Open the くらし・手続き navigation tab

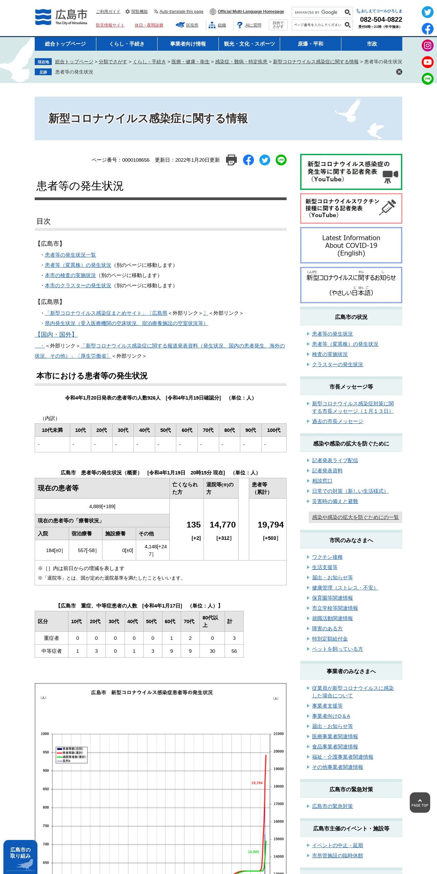(x=127, y=44)
